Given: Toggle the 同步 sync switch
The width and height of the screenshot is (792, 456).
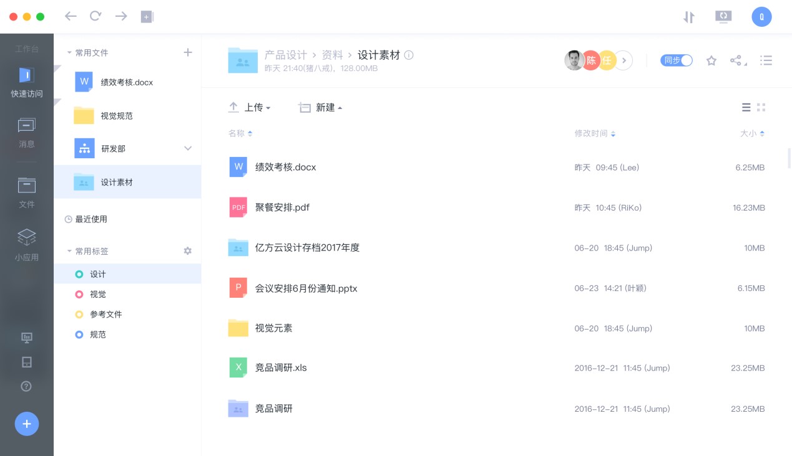Looking at the screenshot, I should click(x=677, y=60).
